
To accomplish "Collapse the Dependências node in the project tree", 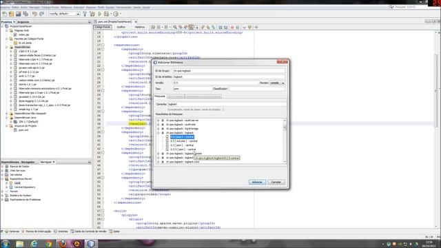I will [x=7, y=48].
